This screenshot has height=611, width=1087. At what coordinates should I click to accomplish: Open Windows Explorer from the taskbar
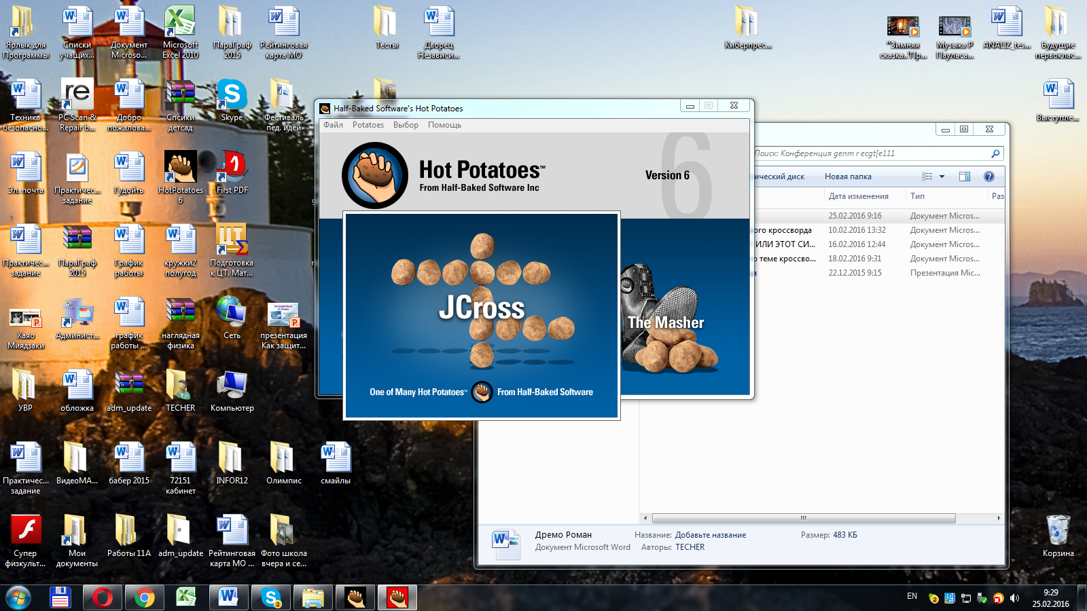(x=313, y=598)
